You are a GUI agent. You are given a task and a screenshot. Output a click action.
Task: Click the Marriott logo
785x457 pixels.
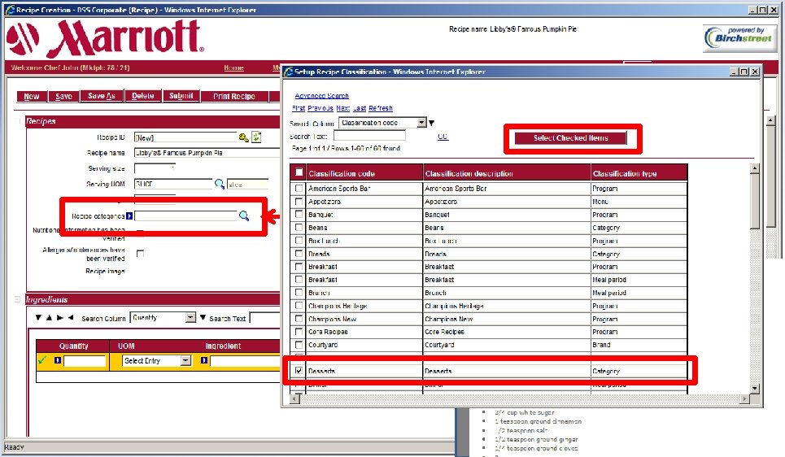105,38
